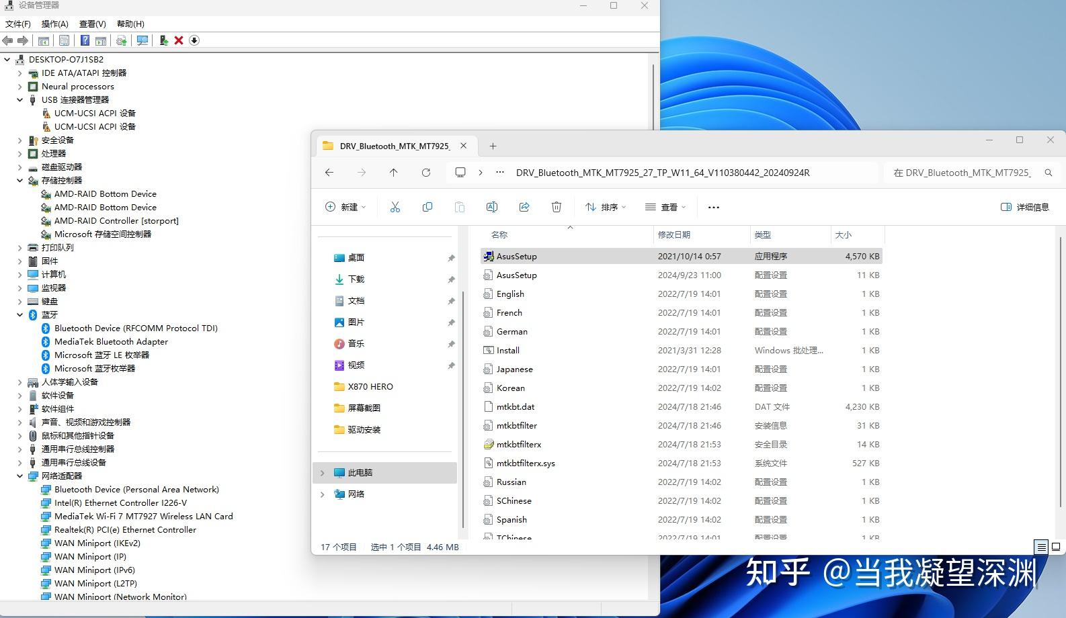
Task: Click Scan for hardware changes monitor icon
Action: 142,40
